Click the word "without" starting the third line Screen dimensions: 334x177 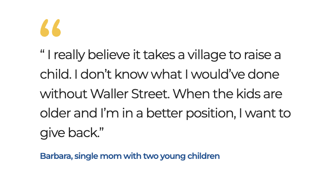(62, 94)
